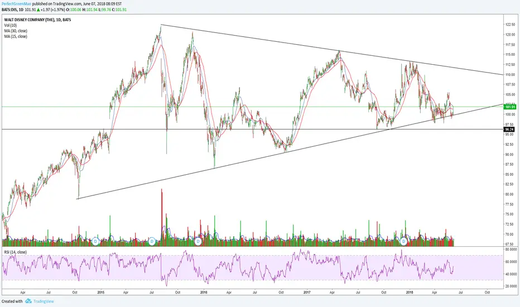Click the '110.00' price axis label
The image size is (520, 307).
click(510, 75)
